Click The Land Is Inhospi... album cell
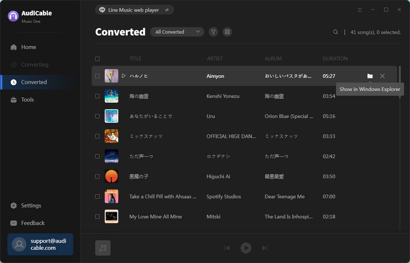The width and height of the screenshot is (410, 263). tap(289, 217)
